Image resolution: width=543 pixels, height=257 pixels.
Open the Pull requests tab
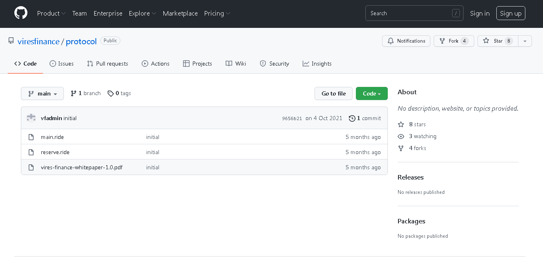(x=107, y=64)
